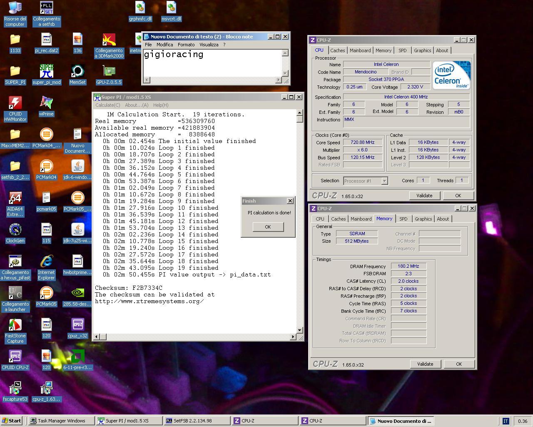Open pi_rec.dat2 file icon

pos(46,43)
